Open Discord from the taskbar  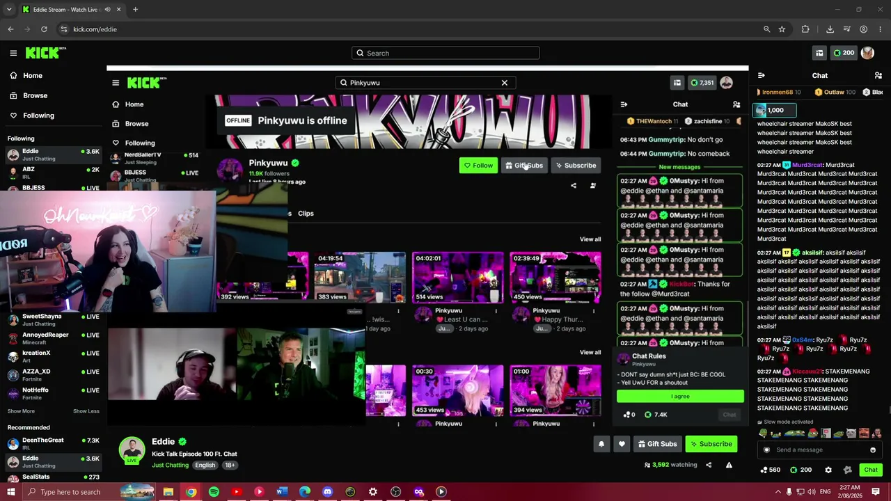tap(327, 492)
